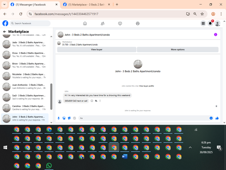The image size is (226, 170).
Task: Open the Chrome profile avatar
Action: pyautogui.click(x=213, y=14)
